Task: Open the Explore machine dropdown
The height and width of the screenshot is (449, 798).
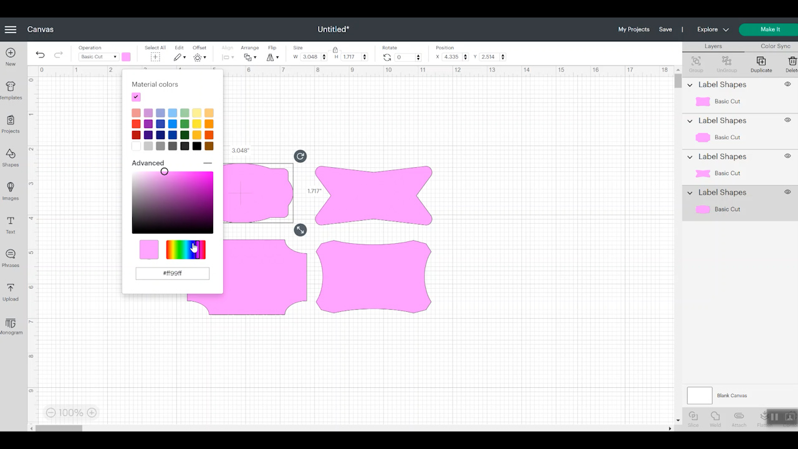Action: (713, 29)
